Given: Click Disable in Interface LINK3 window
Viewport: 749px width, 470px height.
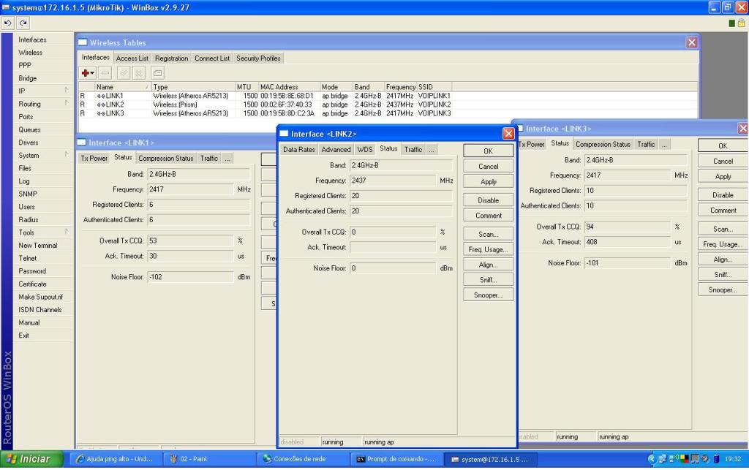Looking at the screenshot, I should click(x=723, y=195).
